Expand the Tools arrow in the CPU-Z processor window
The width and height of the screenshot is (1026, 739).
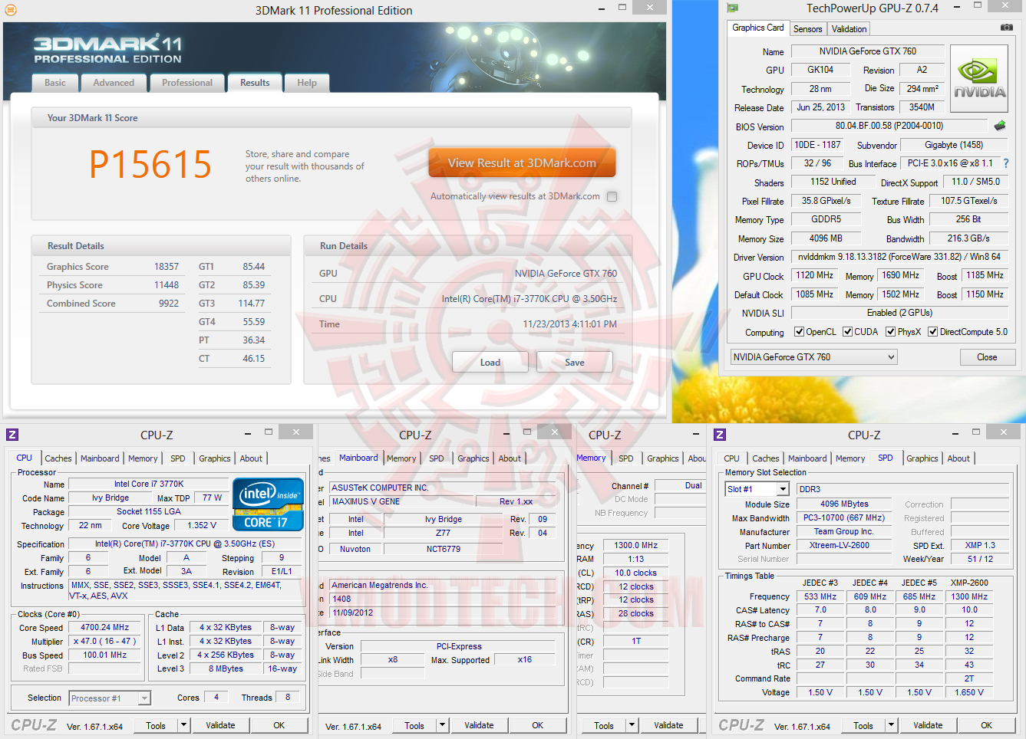click(x=183, y=725)
